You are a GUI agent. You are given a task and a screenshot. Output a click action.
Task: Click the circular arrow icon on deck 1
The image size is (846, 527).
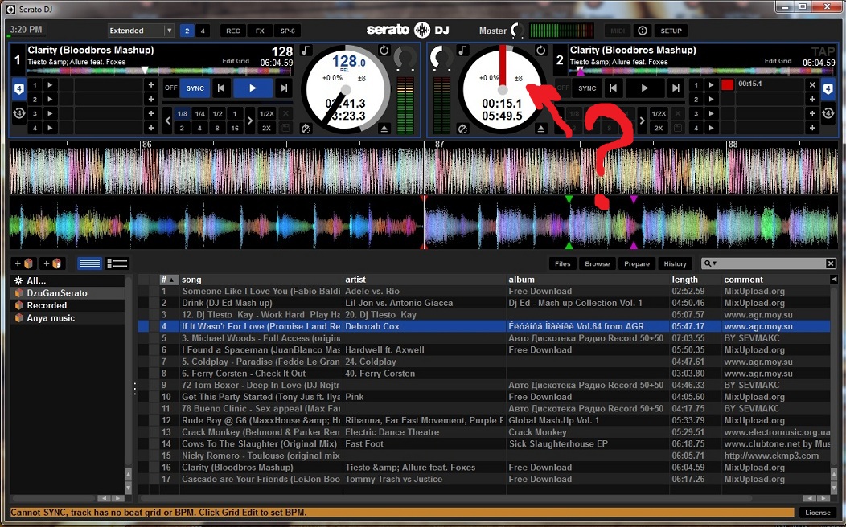pyautogui.click(x=384, y=50)
